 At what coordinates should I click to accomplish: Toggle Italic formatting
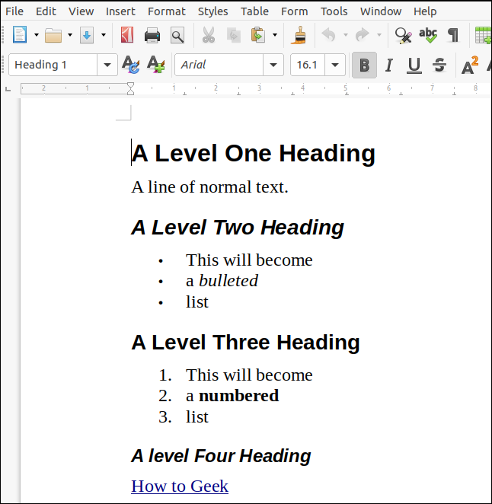point(389,65)
